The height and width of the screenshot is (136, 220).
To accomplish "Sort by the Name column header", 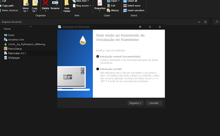I will click(x=7, y=29).
